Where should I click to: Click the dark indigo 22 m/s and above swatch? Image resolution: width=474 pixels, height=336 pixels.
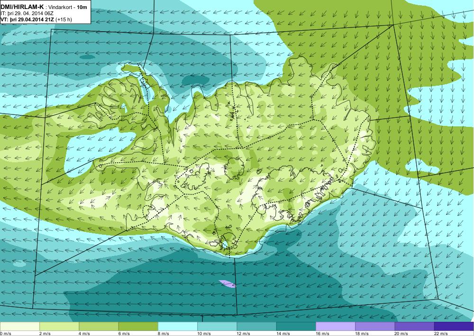click(x=454, y=327)
